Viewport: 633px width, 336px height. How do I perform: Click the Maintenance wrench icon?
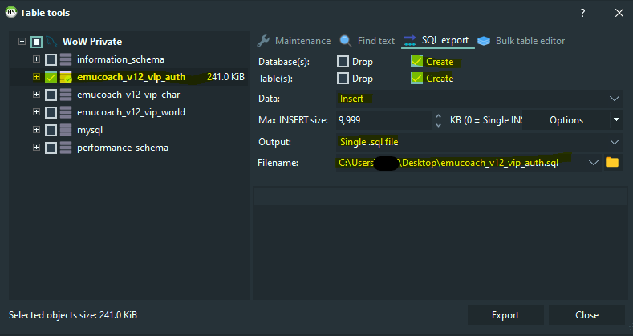click(264, 41)
